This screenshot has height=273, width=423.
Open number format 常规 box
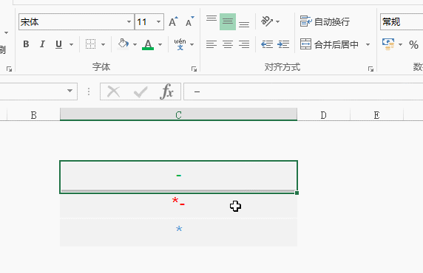(x=402, y=22)
